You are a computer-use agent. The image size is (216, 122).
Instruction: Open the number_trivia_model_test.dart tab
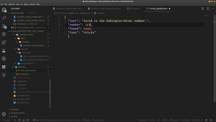[x=104, y=8]
